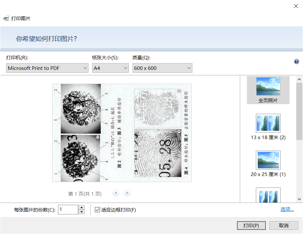Select the 13 x 18 厘米 (2) layout
The image size is (303, 234).
[x=268, y=123]
